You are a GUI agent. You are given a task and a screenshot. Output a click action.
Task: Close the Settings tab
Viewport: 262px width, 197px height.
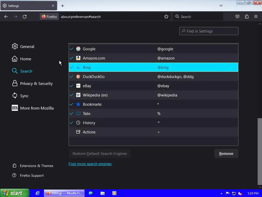[x=53, y=6]
